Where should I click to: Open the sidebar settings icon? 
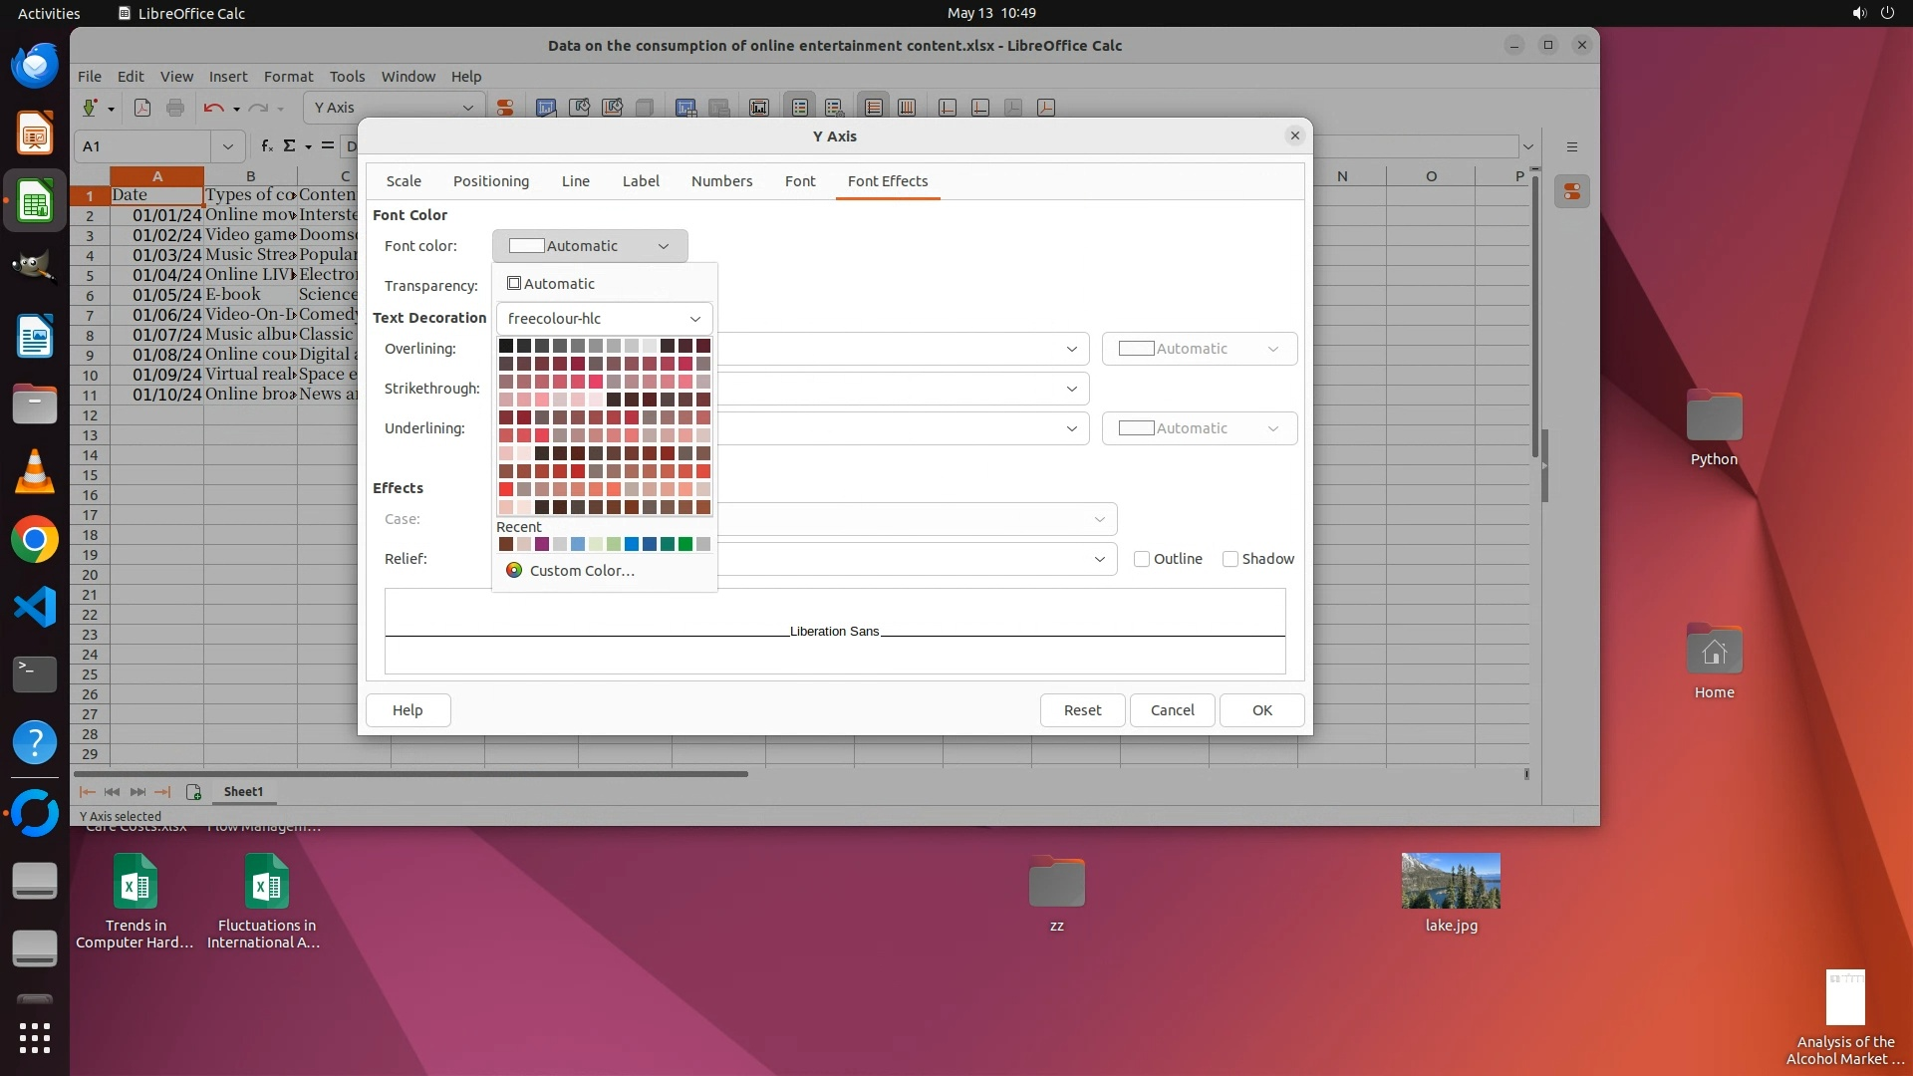1572,146
